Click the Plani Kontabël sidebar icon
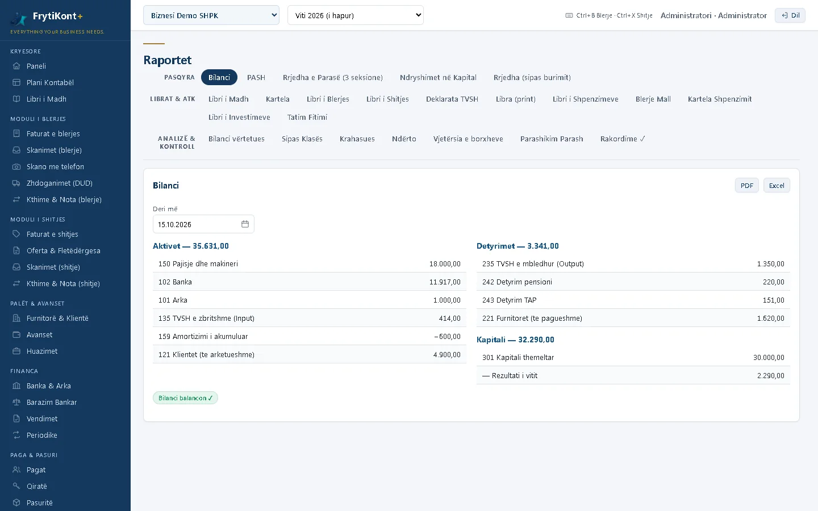The width and height of the screenshot is (818, 511). pos(16,82)
